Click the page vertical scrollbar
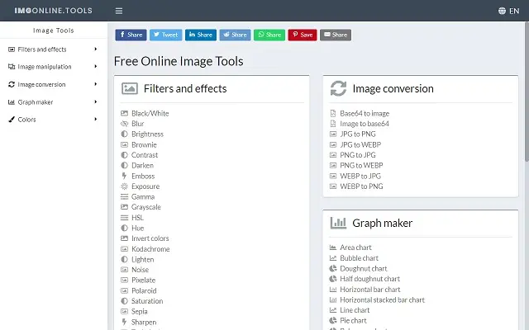This screenshot has width=529, height=330. coord(527,91)
